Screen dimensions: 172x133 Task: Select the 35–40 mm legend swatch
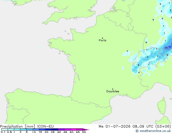tap(67, 129)
